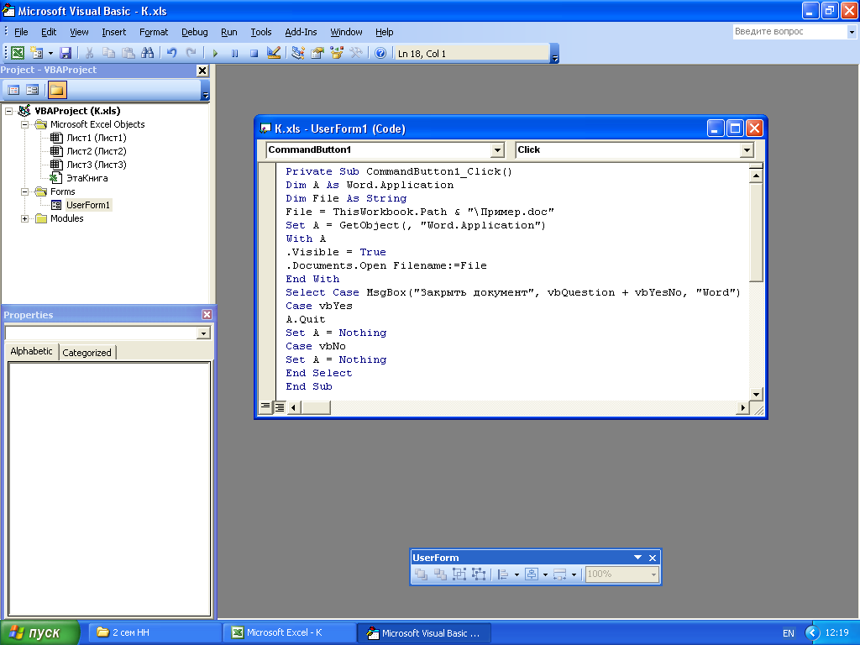860x645 pixels.
Task: Open 2 сем НН folder taskbar button
Action: tap(155, 632)
